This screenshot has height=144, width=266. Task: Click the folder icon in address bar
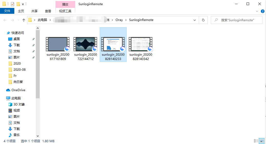pyautogui.click(x=30, y=20)
